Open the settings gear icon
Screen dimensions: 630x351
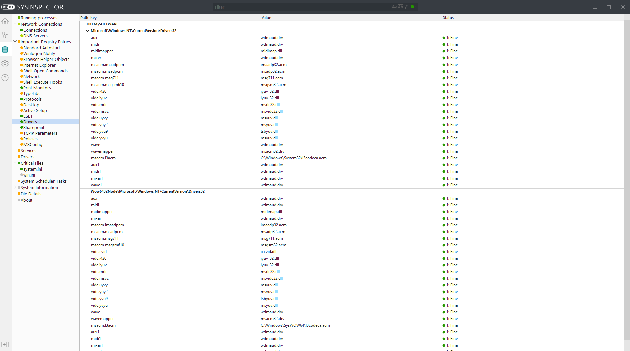coord(5,64)
